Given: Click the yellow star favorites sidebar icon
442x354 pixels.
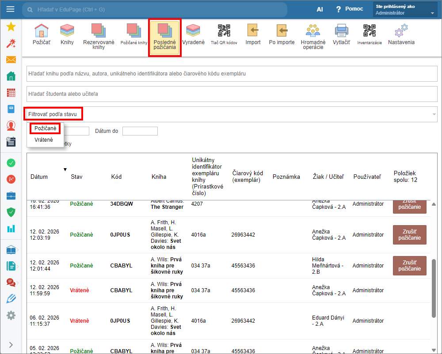Looking at the screenshot, I should tap(11, 27).
